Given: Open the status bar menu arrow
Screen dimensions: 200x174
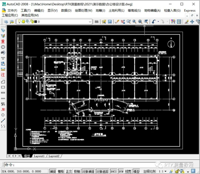Looking at the screenshot, I should pos(188,172).
